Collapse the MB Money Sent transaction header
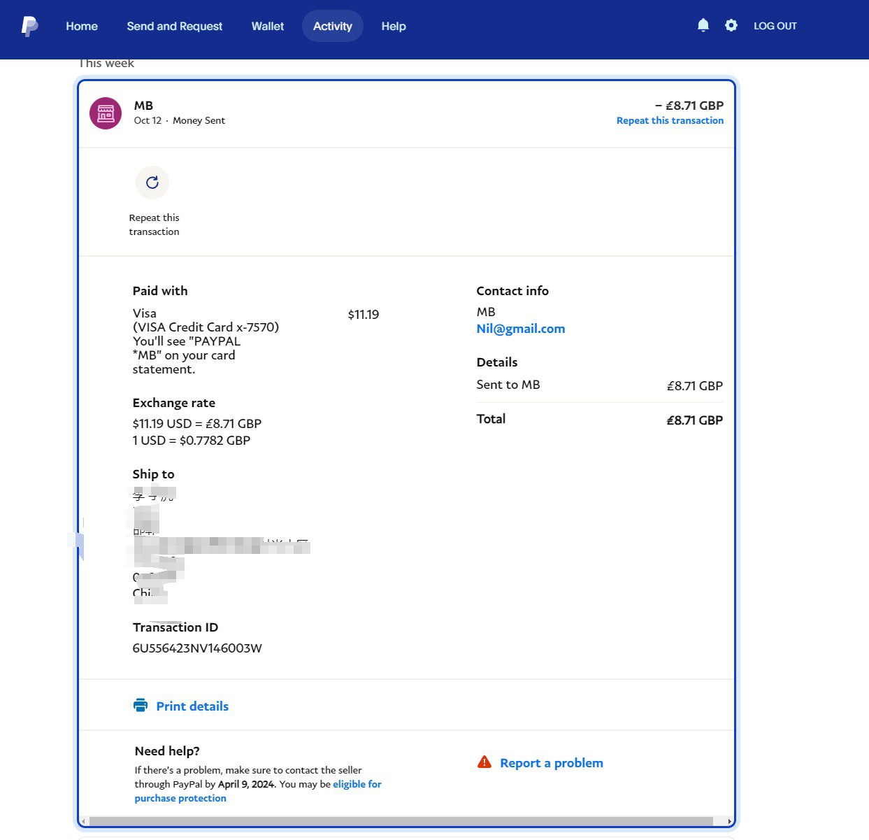This screenshot has height=840, width=869. (x=405, y=113)
